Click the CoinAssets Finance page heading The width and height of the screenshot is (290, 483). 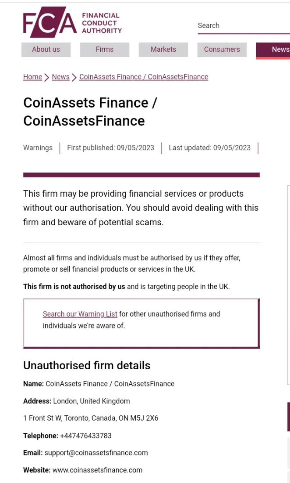[x=90, y=112]
